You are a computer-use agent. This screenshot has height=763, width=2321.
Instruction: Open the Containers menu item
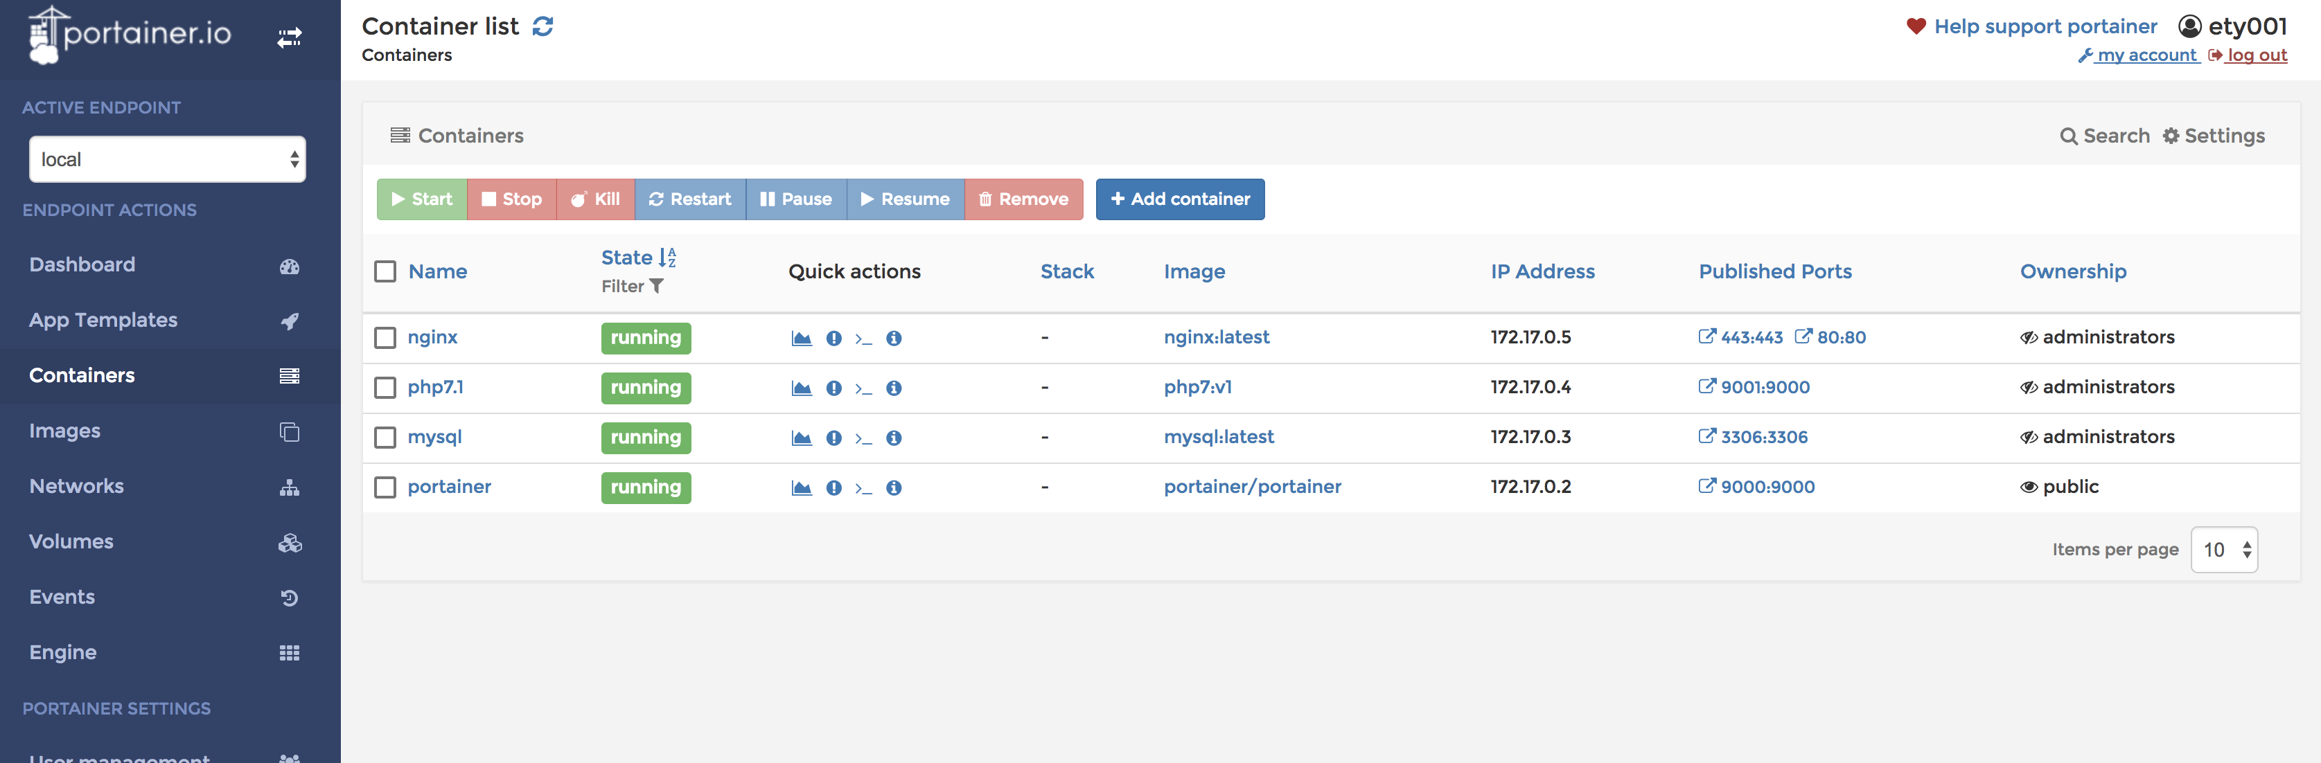click(x=83, y=372)
